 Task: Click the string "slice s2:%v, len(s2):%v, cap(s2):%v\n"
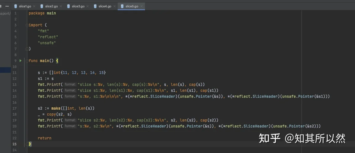122,120
